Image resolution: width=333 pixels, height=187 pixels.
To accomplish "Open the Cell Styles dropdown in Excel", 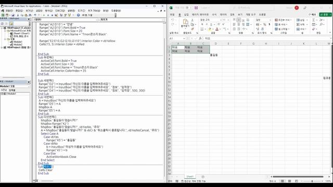I will coord(282,29).
